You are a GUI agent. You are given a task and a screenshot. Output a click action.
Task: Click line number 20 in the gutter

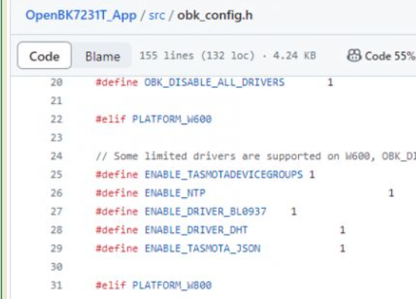tap(56, 82)
